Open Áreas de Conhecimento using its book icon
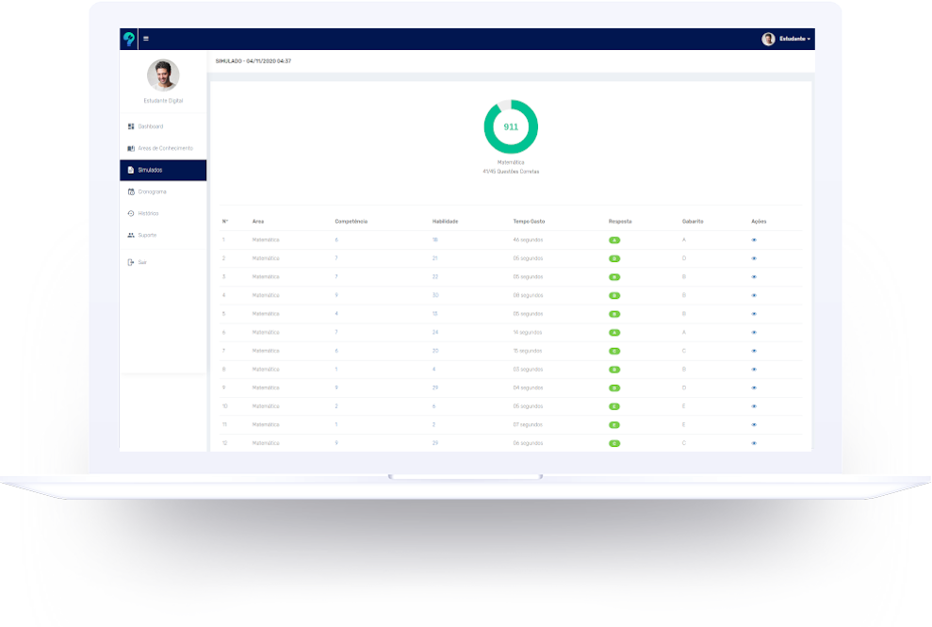 [x=130, y=148]
